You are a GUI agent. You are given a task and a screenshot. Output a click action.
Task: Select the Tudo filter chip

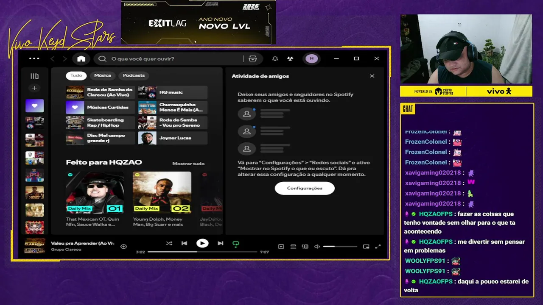click(76, 75)
